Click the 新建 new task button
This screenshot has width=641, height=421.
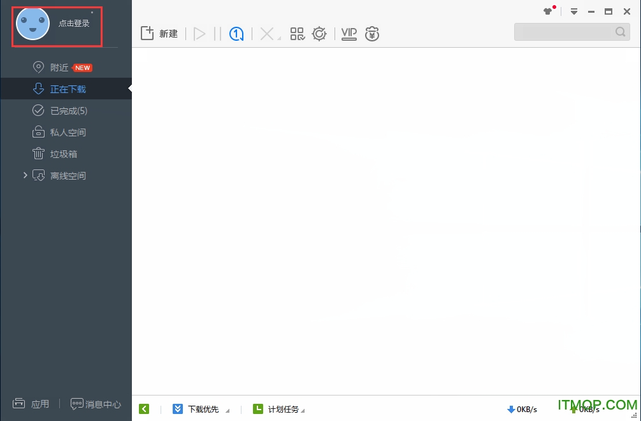[x=159, y=34]
